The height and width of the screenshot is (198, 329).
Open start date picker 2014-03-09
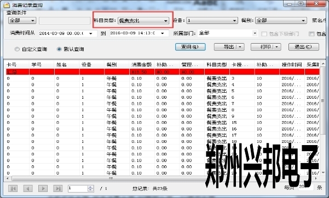point(91,33)
